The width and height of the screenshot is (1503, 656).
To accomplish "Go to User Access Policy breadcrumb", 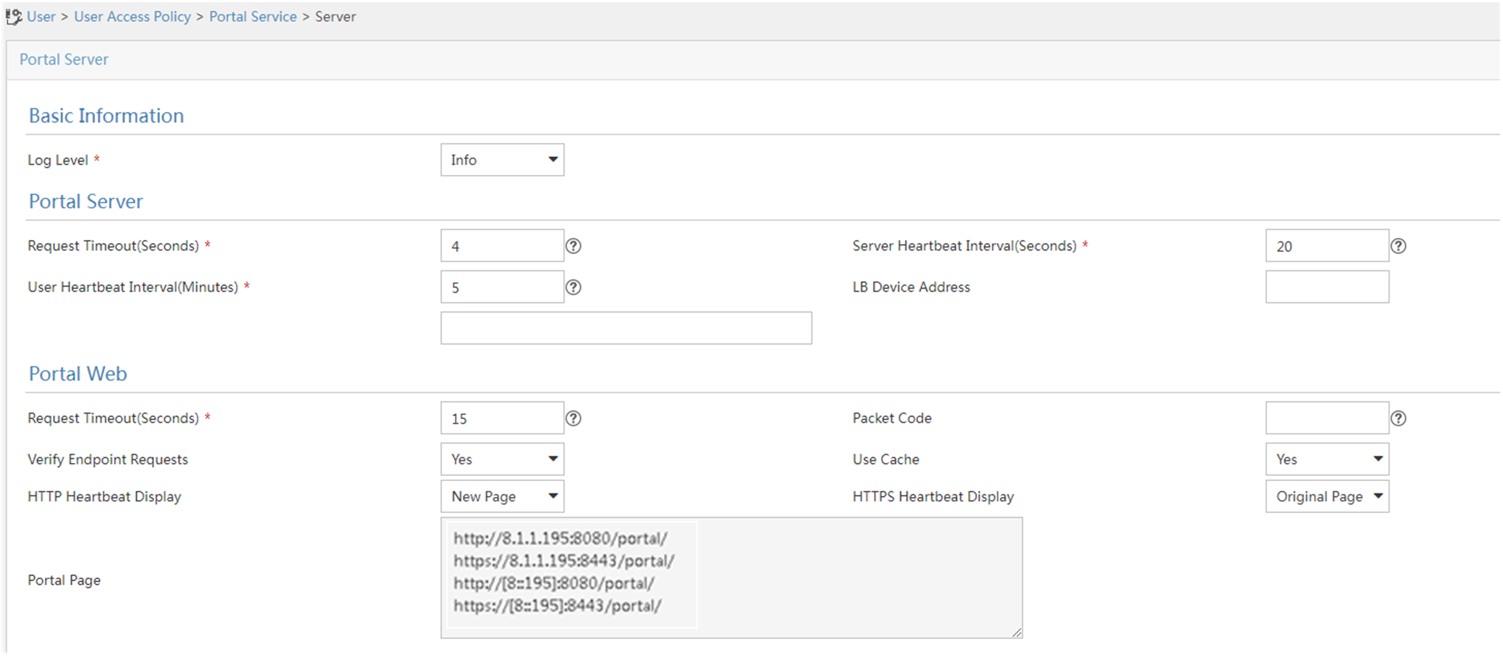I will pos(133,17).
